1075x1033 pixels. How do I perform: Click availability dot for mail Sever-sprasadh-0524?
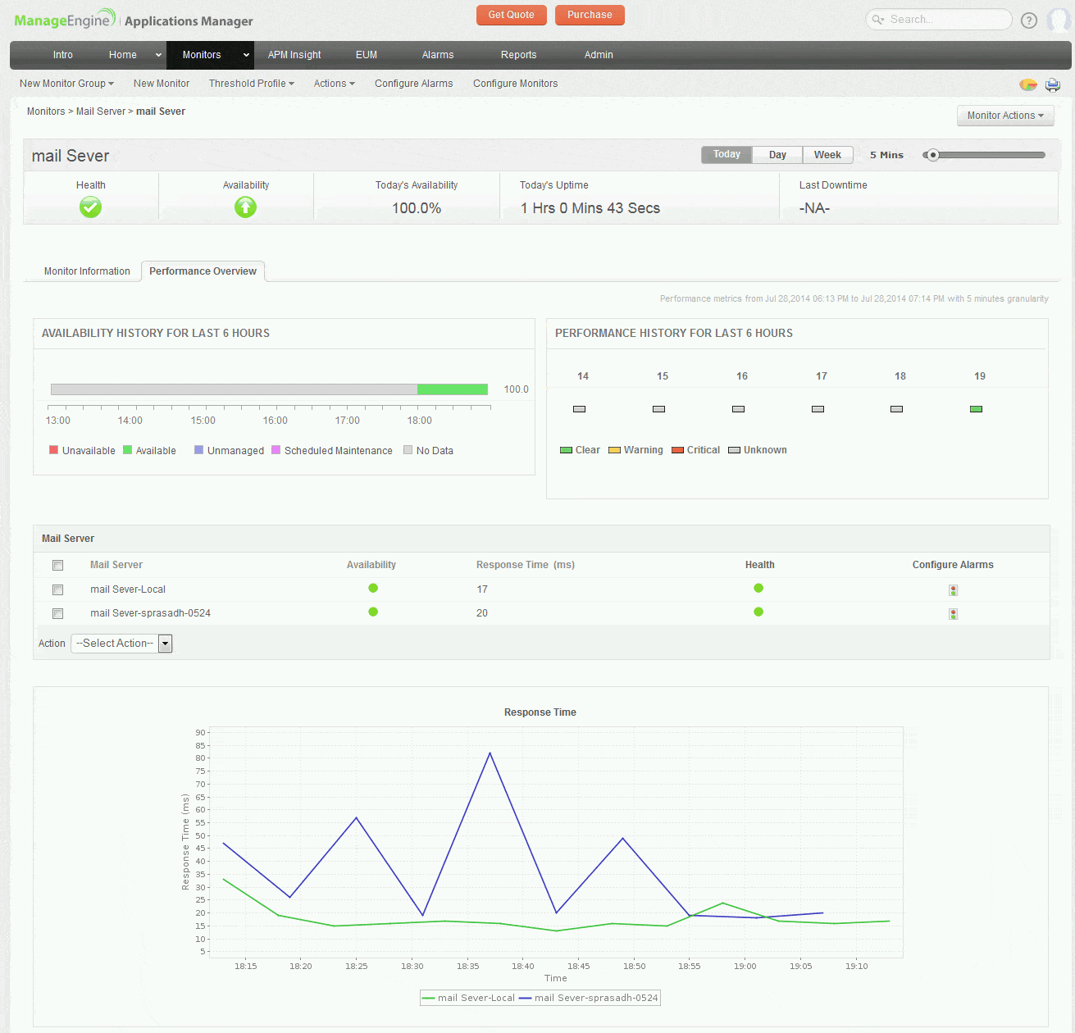[373, 612]
